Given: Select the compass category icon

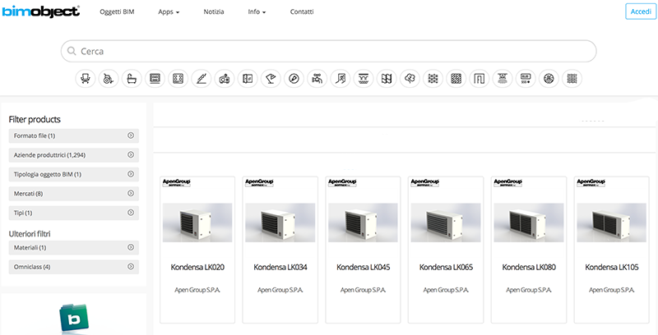Looking at the screenshot, I should [294, 79].
